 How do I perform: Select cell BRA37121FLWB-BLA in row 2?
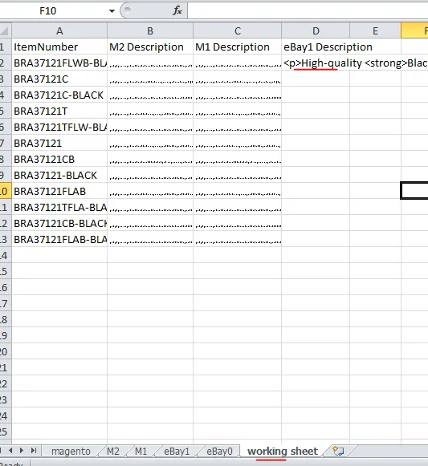[x=59, y=63]
